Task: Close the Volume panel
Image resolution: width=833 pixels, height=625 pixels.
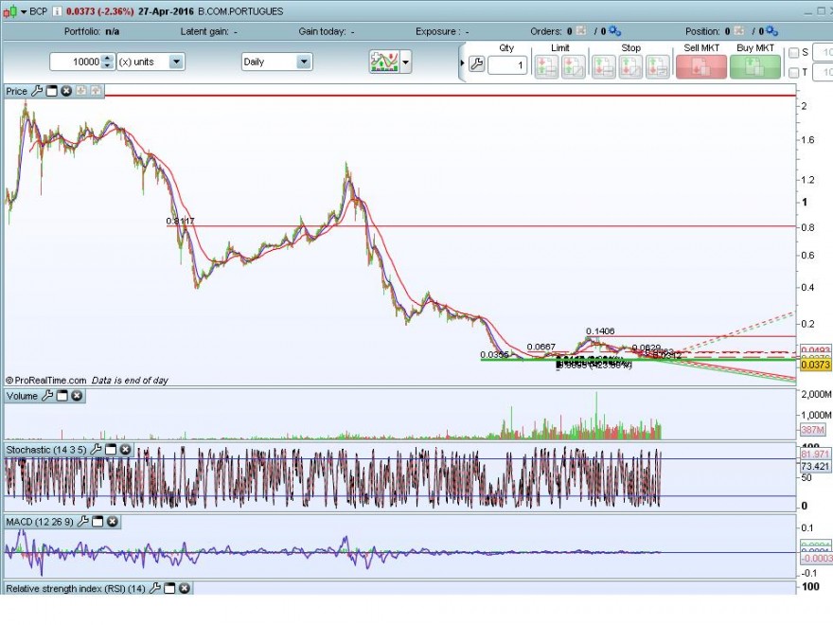Action: coord(77,396)
